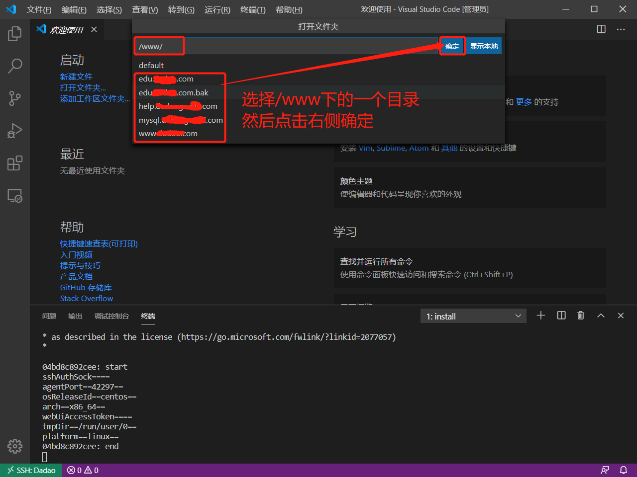
Task: Switch to the 输出 panel tab
Action: [75, 316]
